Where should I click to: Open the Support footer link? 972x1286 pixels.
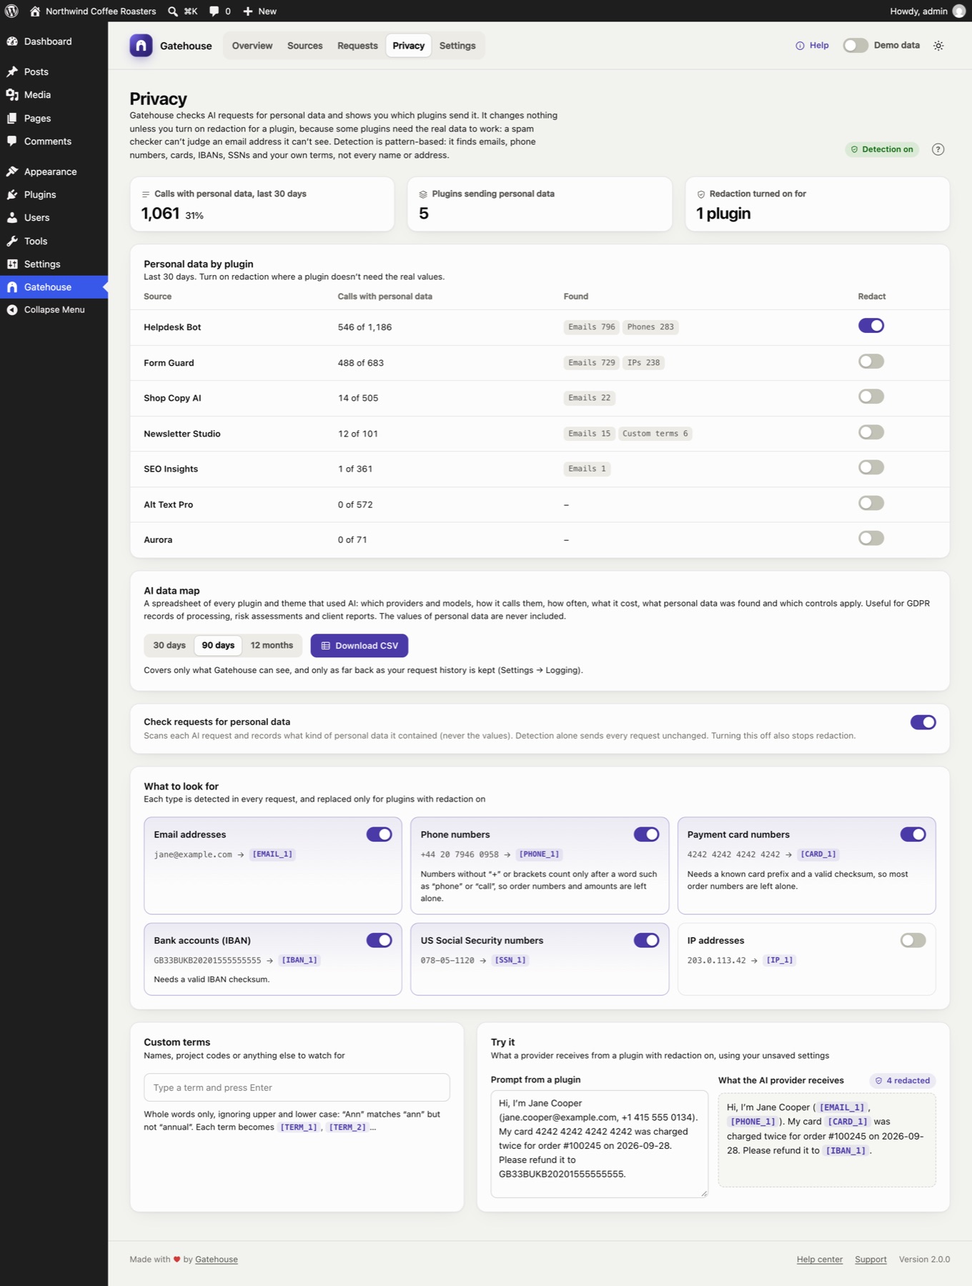tap(871, 1260)
